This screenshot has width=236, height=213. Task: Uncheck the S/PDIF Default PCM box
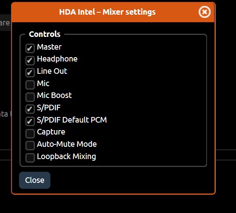pos(30,121)
